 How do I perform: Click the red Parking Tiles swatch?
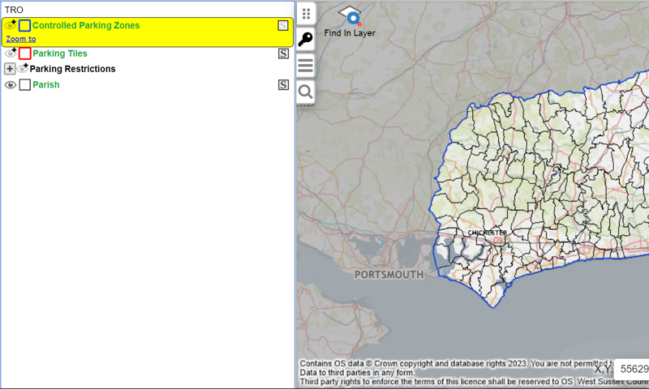pyautogui.click(x=24, y=53)
